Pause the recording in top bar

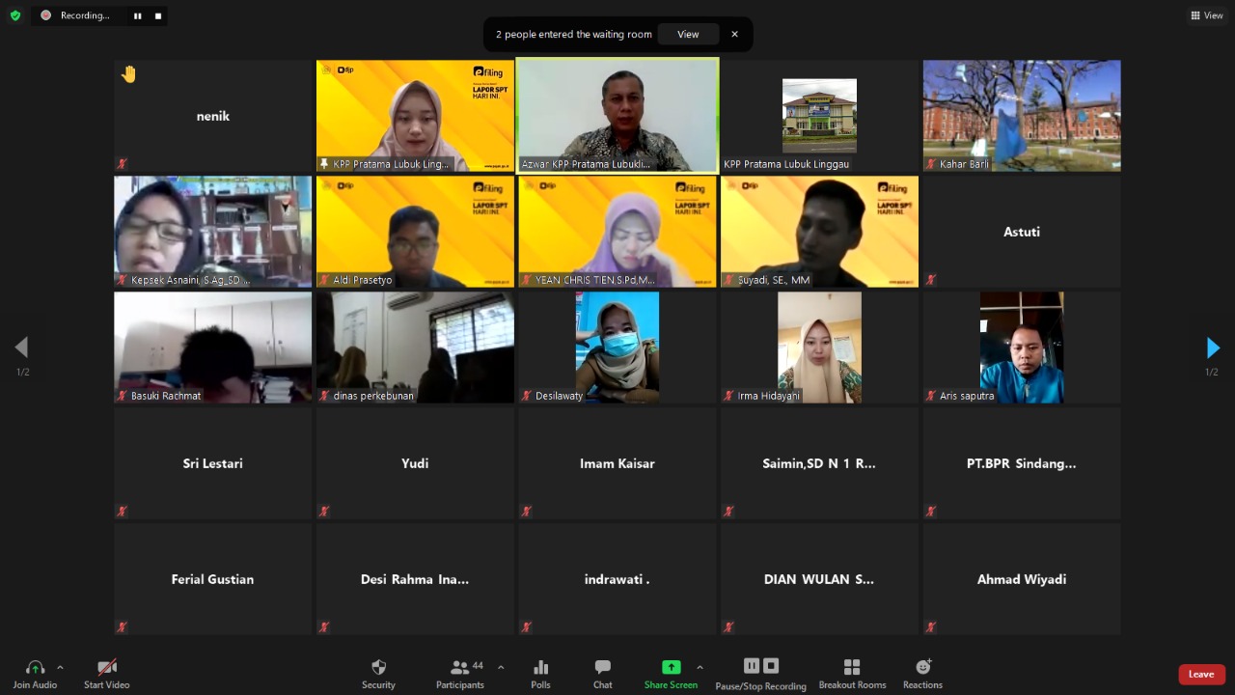[x=137, y=15]
